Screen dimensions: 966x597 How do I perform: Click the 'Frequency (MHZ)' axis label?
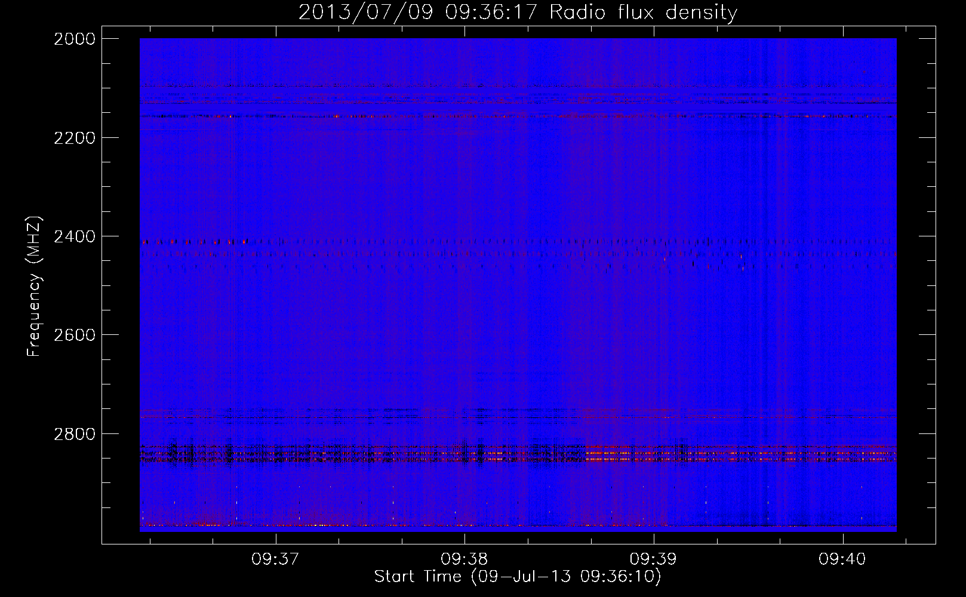34,286
